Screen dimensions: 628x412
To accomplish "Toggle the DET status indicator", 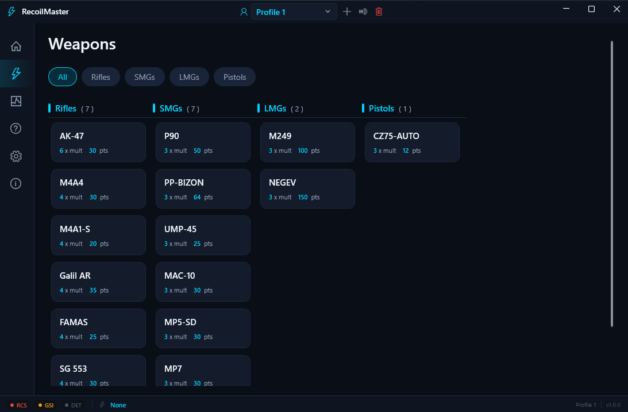I will coord(74,405).
